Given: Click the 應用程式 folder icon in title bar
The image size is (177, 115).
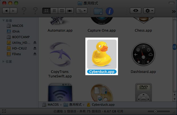Looking at the screenshot, I should pos(80,3).
